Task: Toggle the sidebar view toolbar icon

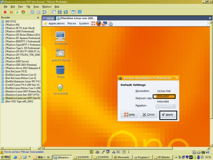Action: (x=54, y=12)
